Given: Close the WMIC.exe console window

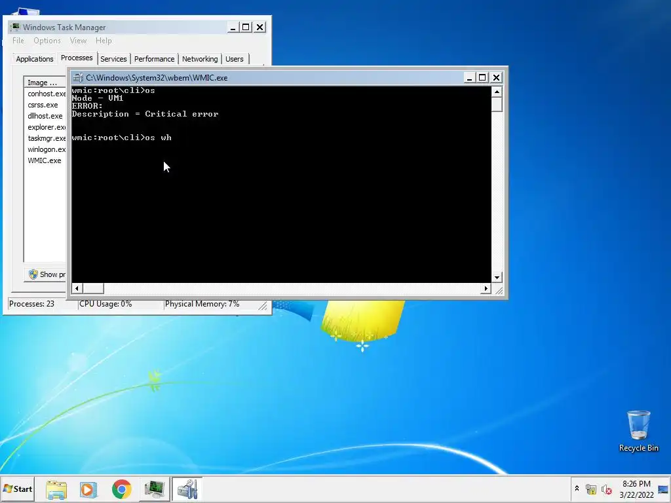Looking at the screenshot, I should point(497,77).
